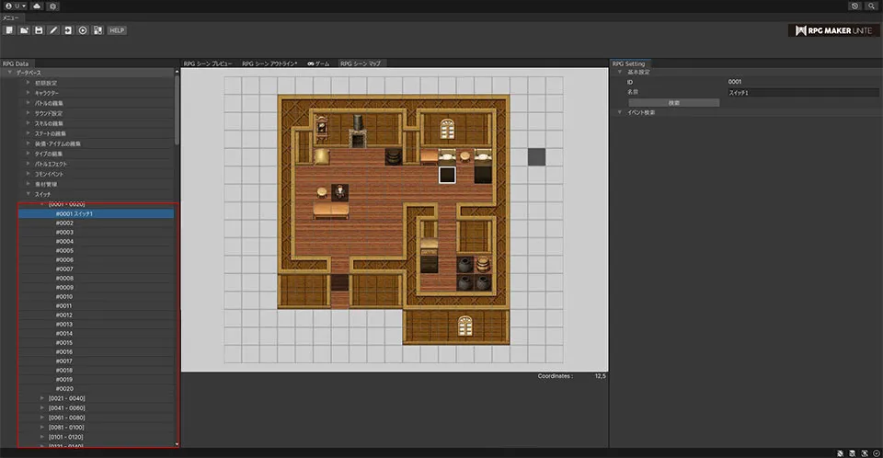The image size is (883, 458).
Task: Select the pencil edit tool icon
Action: (53, 30)
